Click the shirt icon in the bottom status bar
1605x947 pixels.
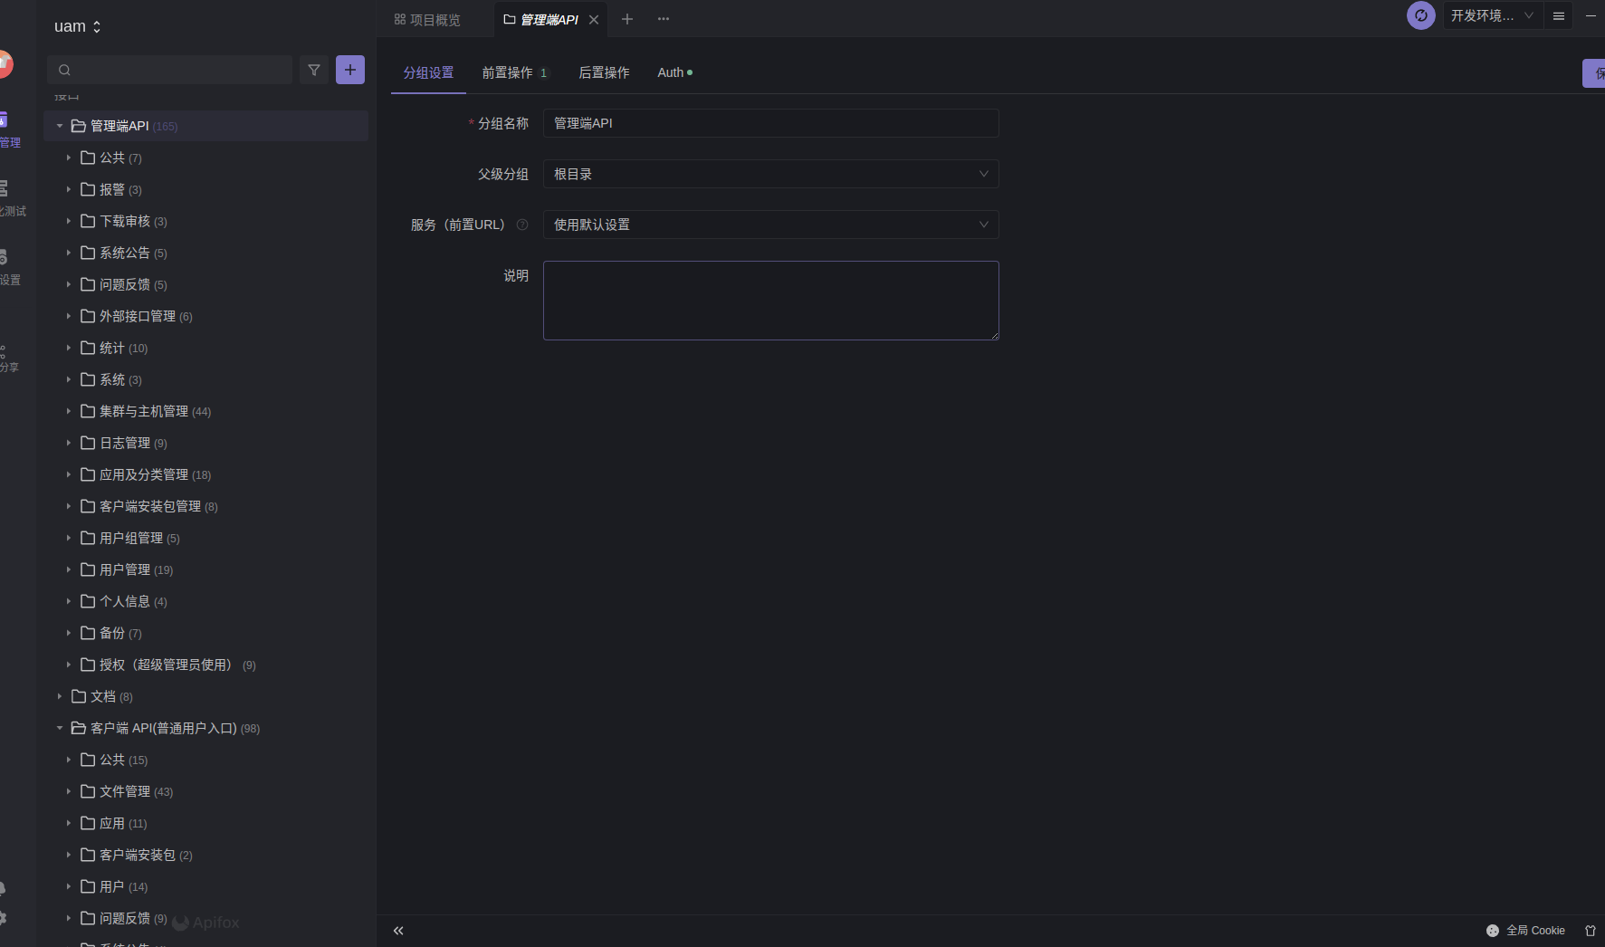1591,931
